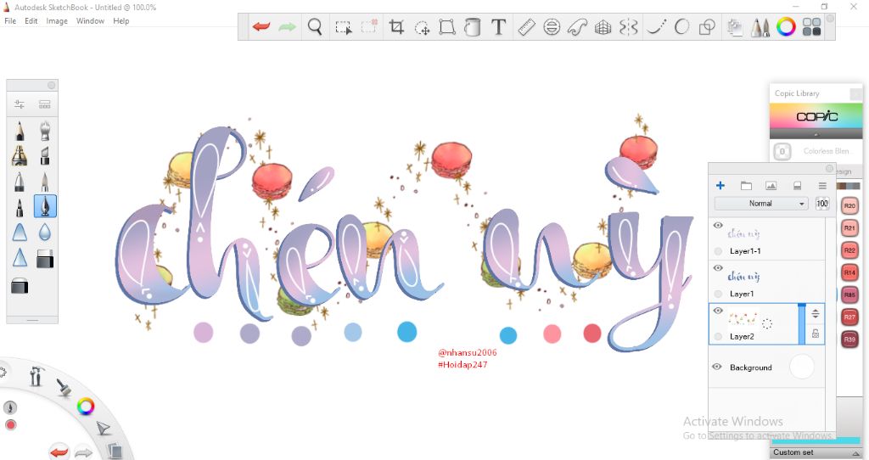Open lagoon tools hammer icon
The height and width of the screenshot is (460, 869).
[36, 376]
